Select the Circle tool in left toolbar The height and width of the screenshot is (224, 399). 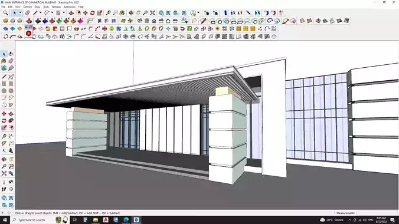[4, 91]
